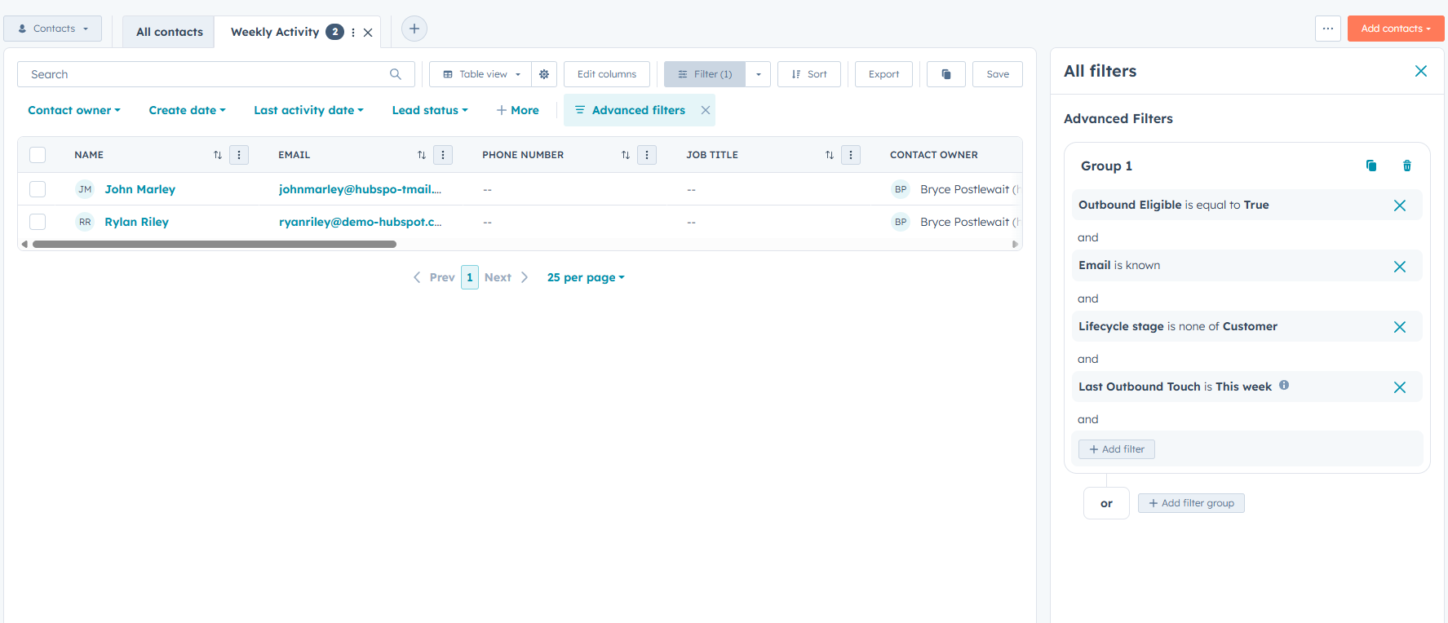The width and height of the screenshot is (1448, 623).
Task: Open the Add contacts dropdown button
Action: (x=1396, y=29)
